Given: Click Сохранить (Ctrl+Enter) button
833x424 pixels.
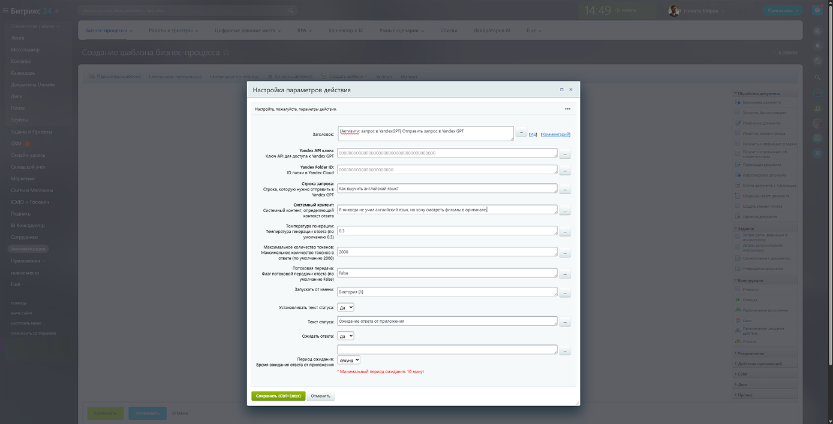Looking at the screenshot, I should tap(278, 396).
